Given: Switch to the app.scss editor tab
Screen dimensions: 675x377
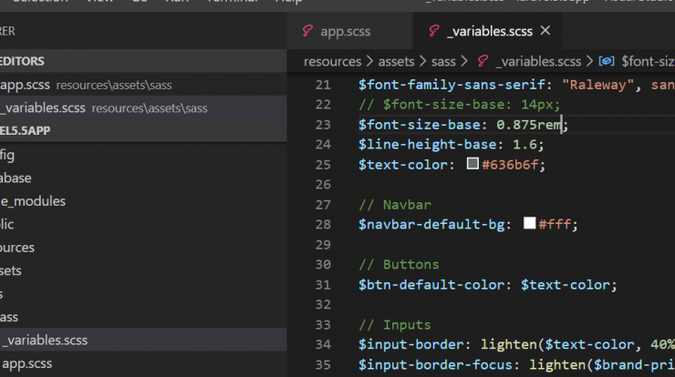Looking at the screenshot, I should (x=349, y=31).
